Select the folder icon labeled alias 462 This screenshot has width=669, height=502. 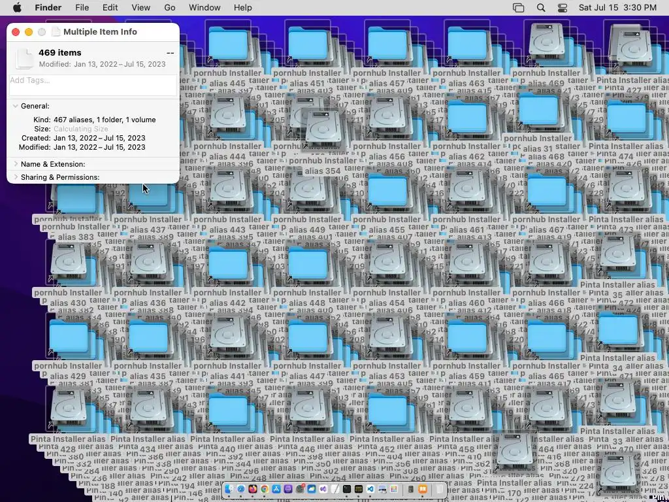point(467,118)
